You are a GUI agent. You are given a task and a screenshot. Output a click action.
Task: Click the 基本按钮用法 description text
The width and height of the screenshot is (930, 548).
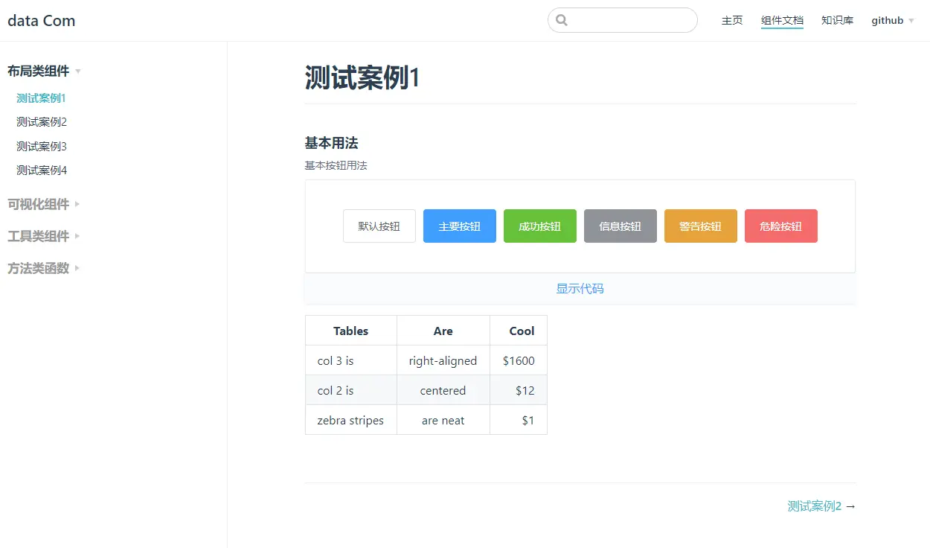click(336, 165)
